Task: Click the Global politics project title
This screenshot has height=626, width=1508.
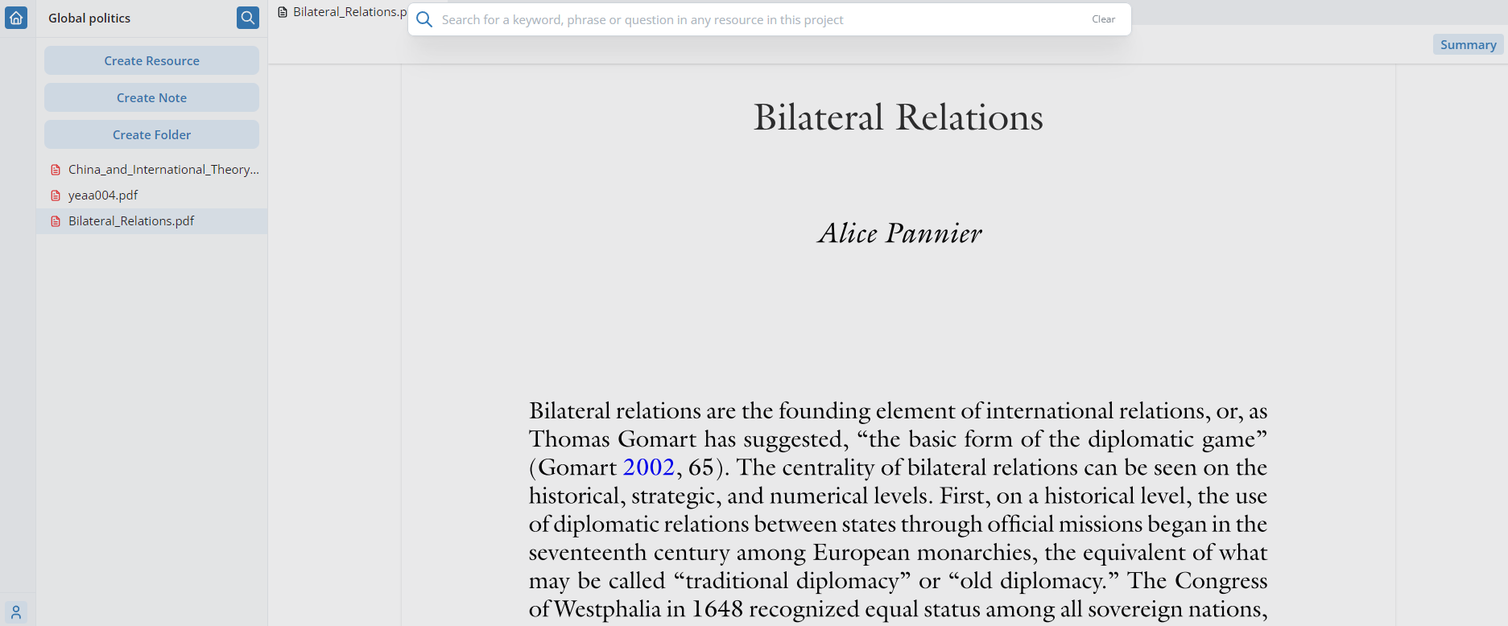Action: click(x=89, y=18)
